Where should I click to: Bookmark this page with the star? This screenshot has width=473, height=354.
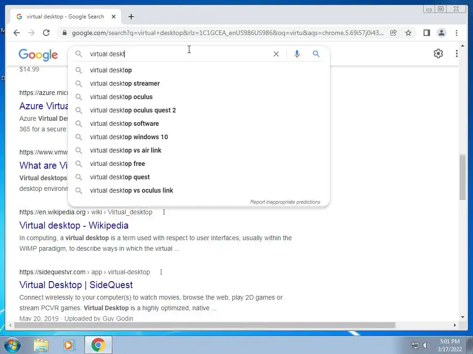pos(408,33)
